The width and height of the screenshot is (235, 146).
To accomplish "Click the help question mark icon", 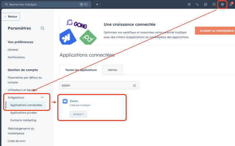I will click(x=214, y=5).
